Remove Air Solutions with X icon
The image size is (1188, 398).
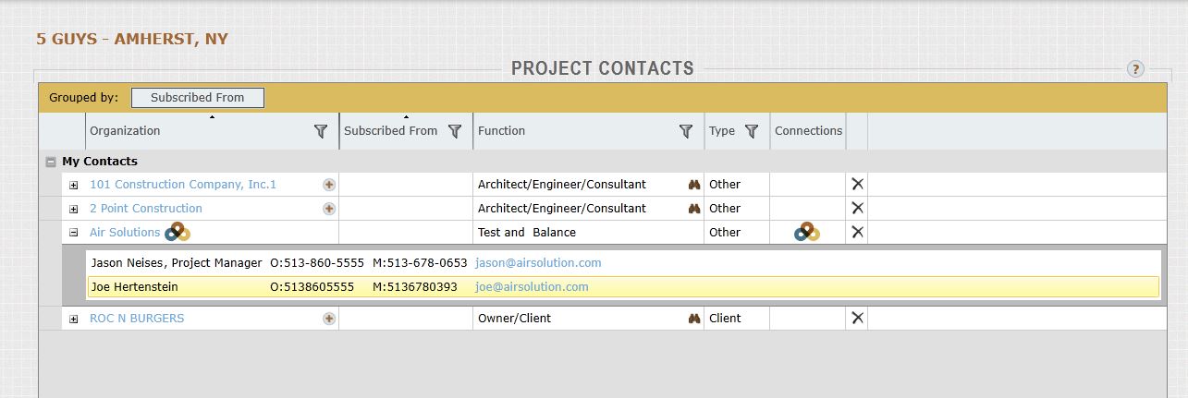pyautogui.click(x=857, y=233)
